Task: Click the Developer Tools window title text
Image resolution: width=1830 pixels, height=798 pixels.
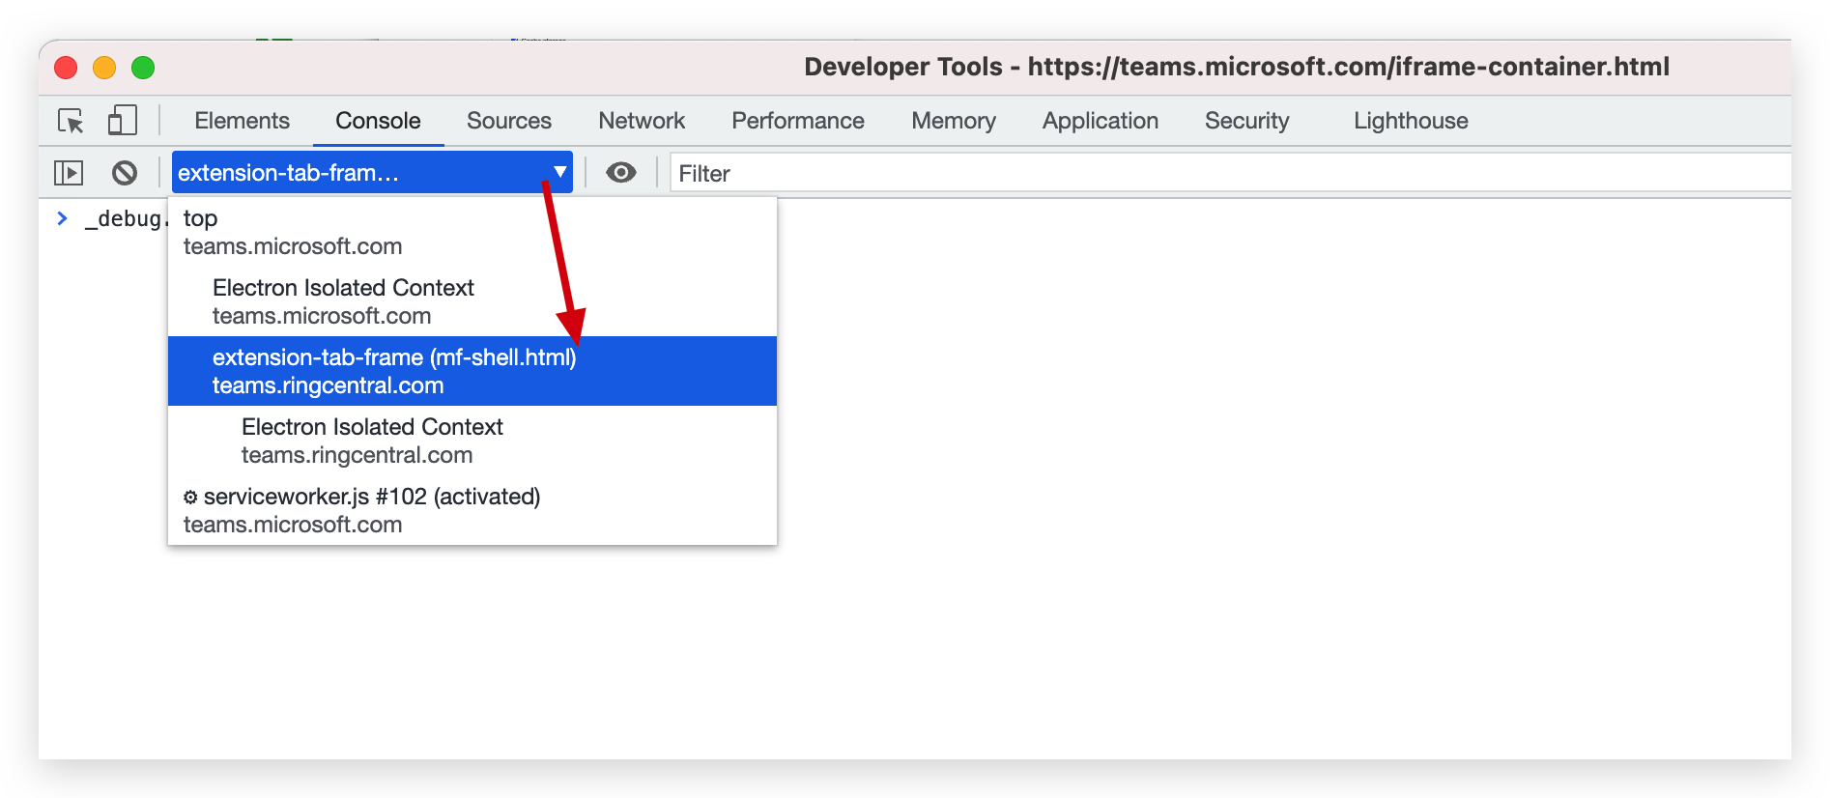Action: pos(1237,67)
